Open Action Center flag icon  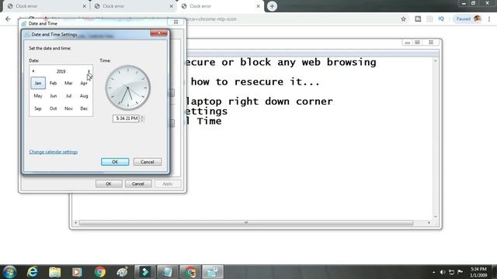(461, 272)
